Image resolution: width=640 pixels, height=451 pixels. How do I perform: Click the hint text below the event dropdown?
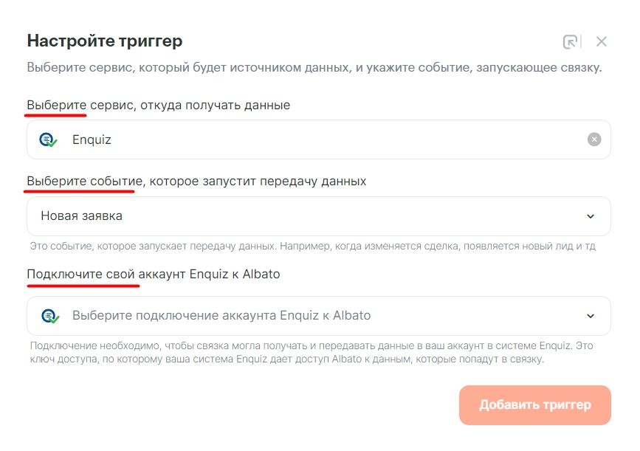pos(312,246)
